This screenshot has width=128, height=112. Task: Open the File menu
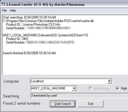[x=4, y=10]
